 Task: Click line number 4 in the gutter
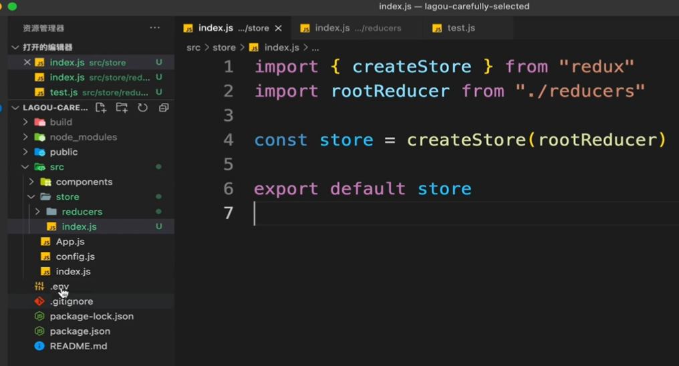(228, 140)
